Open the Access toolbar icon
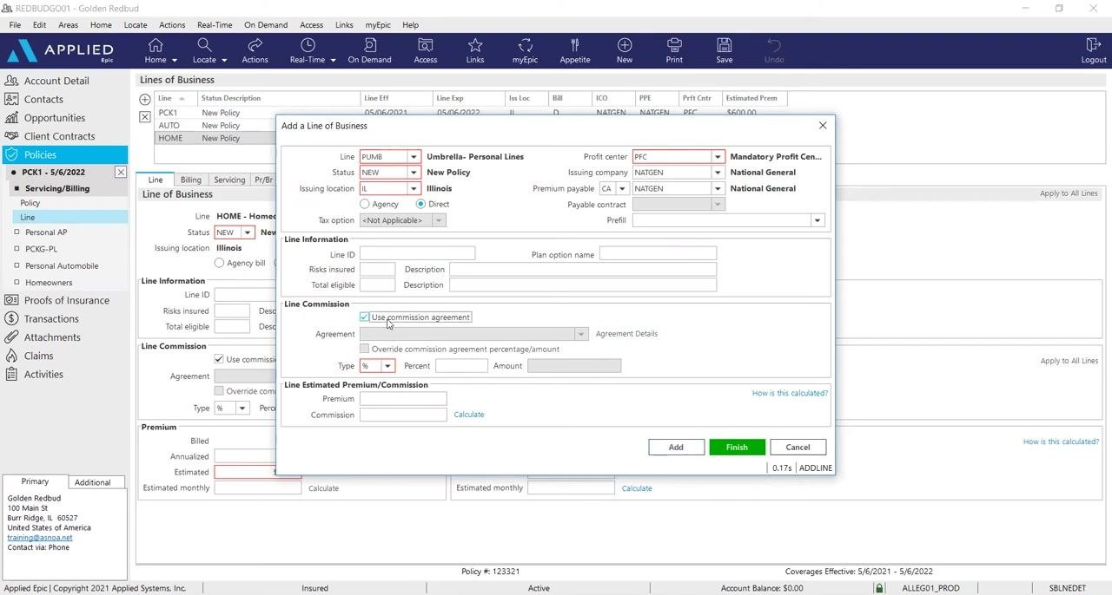This screenshot has width=1112, height=595. coord(426,45)
